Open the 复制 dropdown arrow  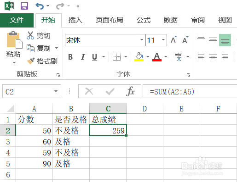57,48
